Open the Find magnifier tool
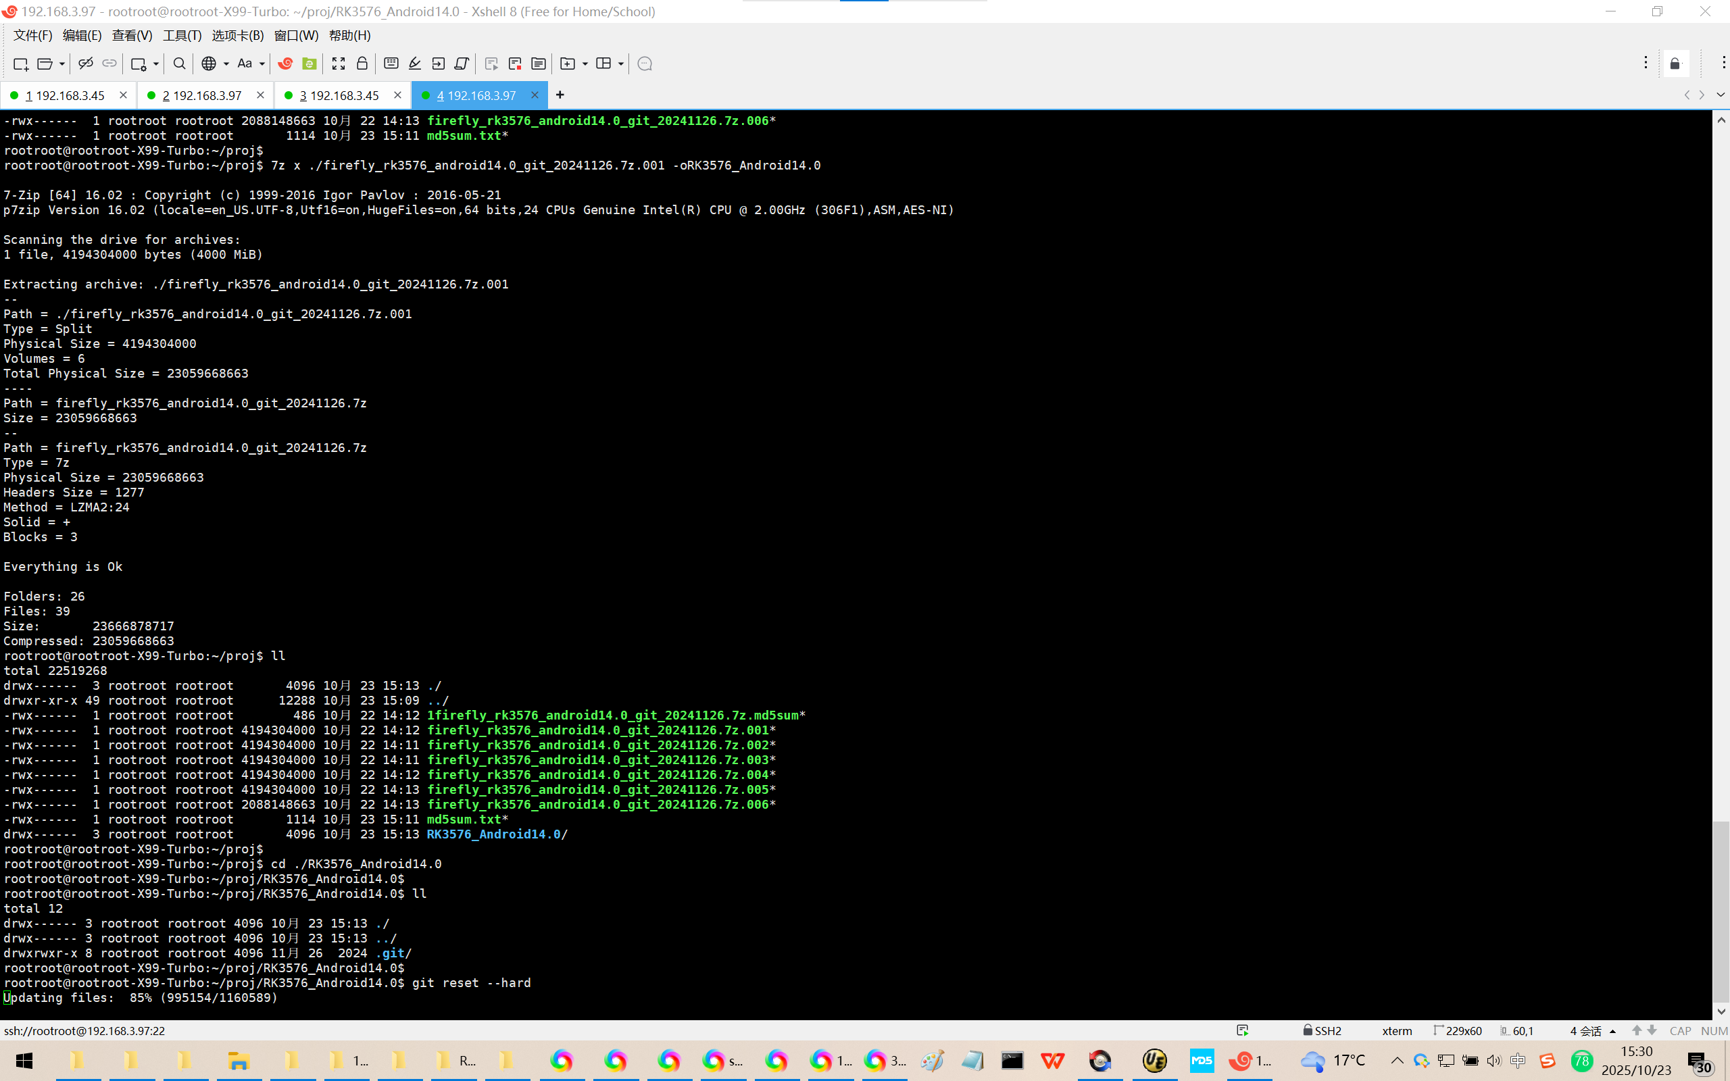1730x1081 pixels. tap(180, 64)
